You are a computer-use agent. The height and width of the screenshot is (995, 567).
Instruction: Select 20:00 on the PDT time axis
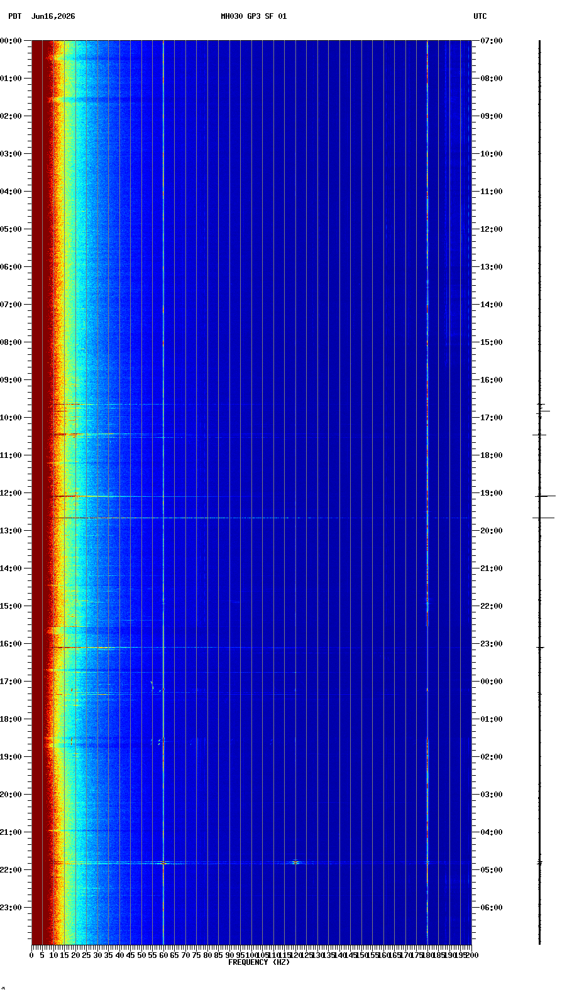pos(11,795)
